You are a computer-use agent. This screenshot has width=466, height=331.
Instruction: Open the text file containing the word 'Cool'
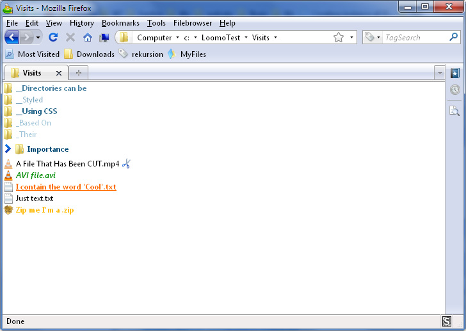[x=66, y=187]
